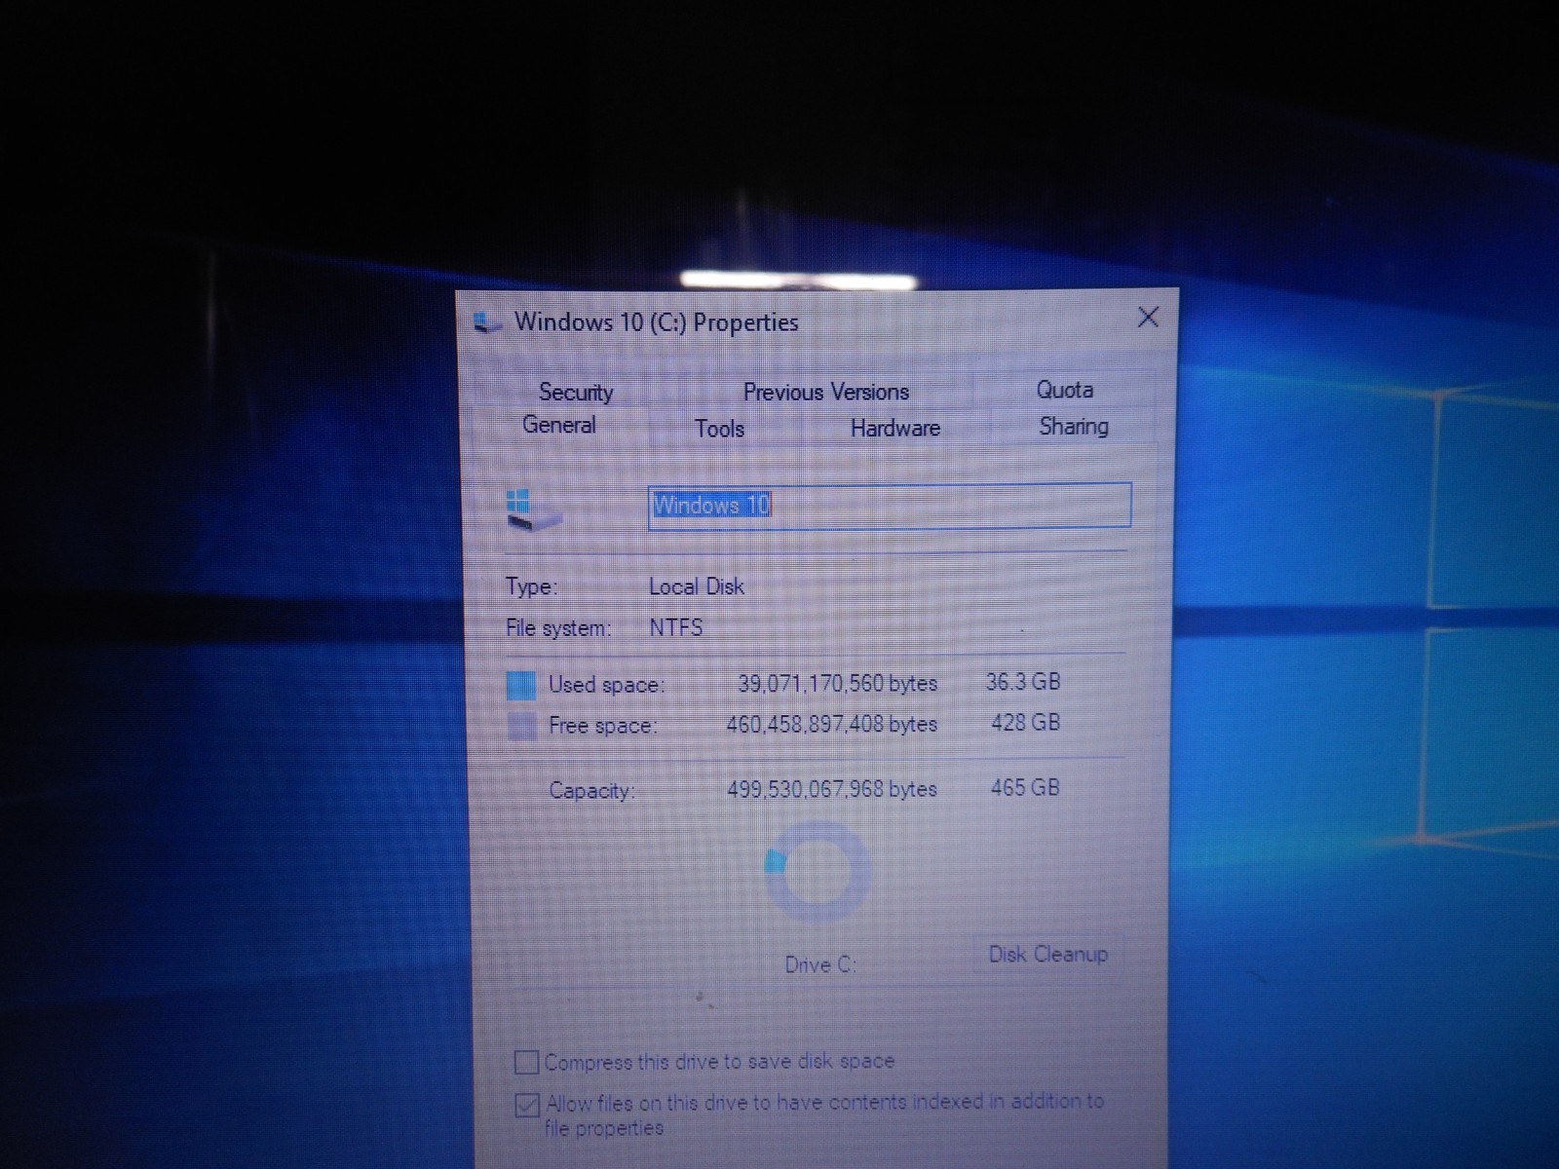Click the drive label field showing Windows 10
This screenshot has width=1559, height=1169.
(x=890, y=506)
